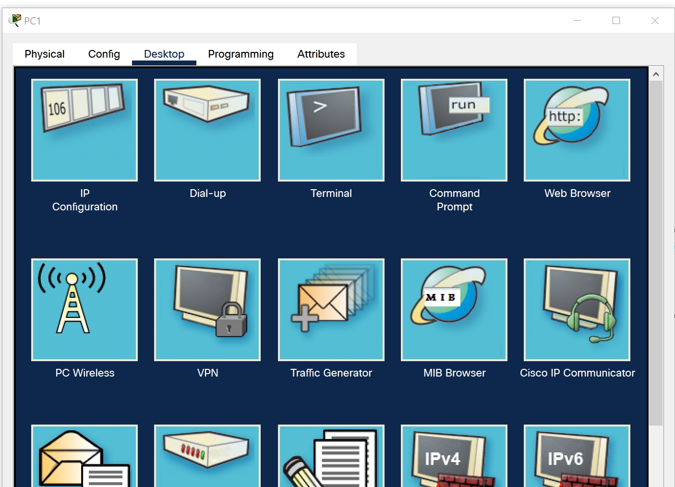Open the PC Wireless app

[84, 310]
